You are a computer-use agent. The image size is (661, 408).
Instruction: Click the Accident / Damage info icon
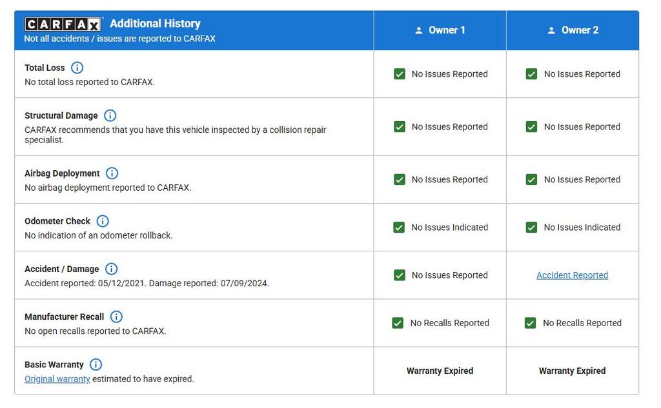111,269
